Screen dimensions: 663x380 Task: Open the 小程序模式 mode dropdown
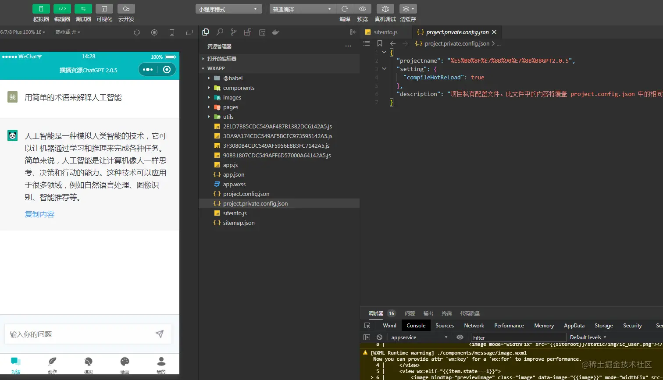click(x=229, y=9)
